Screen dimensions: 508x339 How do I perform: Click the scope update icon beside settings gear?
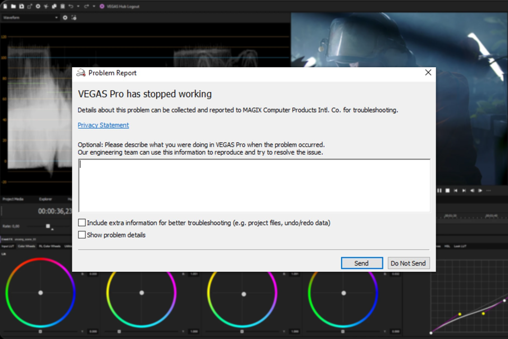(74, 17)
